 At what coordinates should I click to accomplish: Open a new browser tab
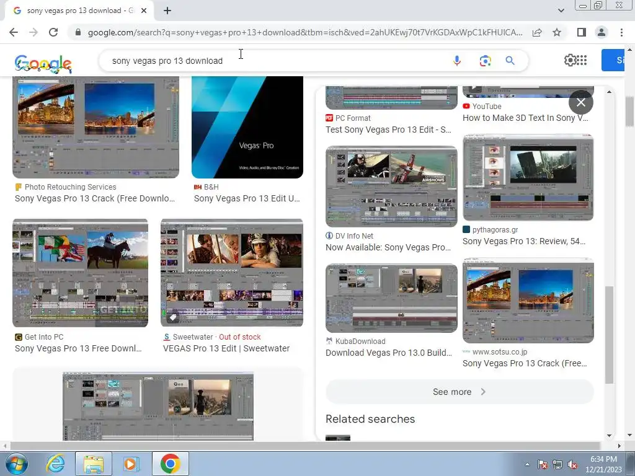[167, 11]
